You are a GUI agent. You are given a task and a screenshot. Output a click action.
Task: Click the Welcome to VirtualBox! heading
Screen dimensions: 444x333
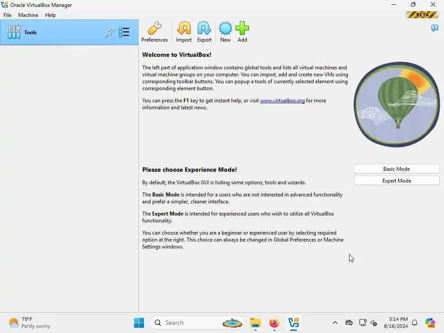click(177, 55)
